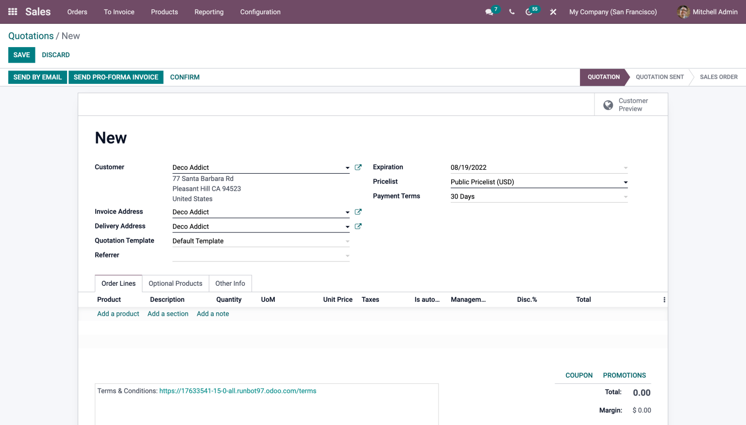The height and width of the screenshot is (425, 746).
Task: Click the Add a product link
Action: pyautogui.click(x=118, y=313)
